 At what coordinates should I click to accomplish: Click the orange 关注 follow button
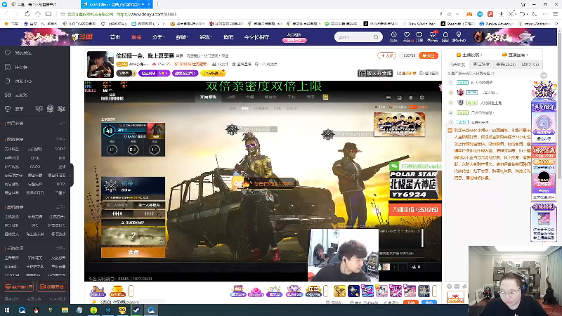click(429, 55)
